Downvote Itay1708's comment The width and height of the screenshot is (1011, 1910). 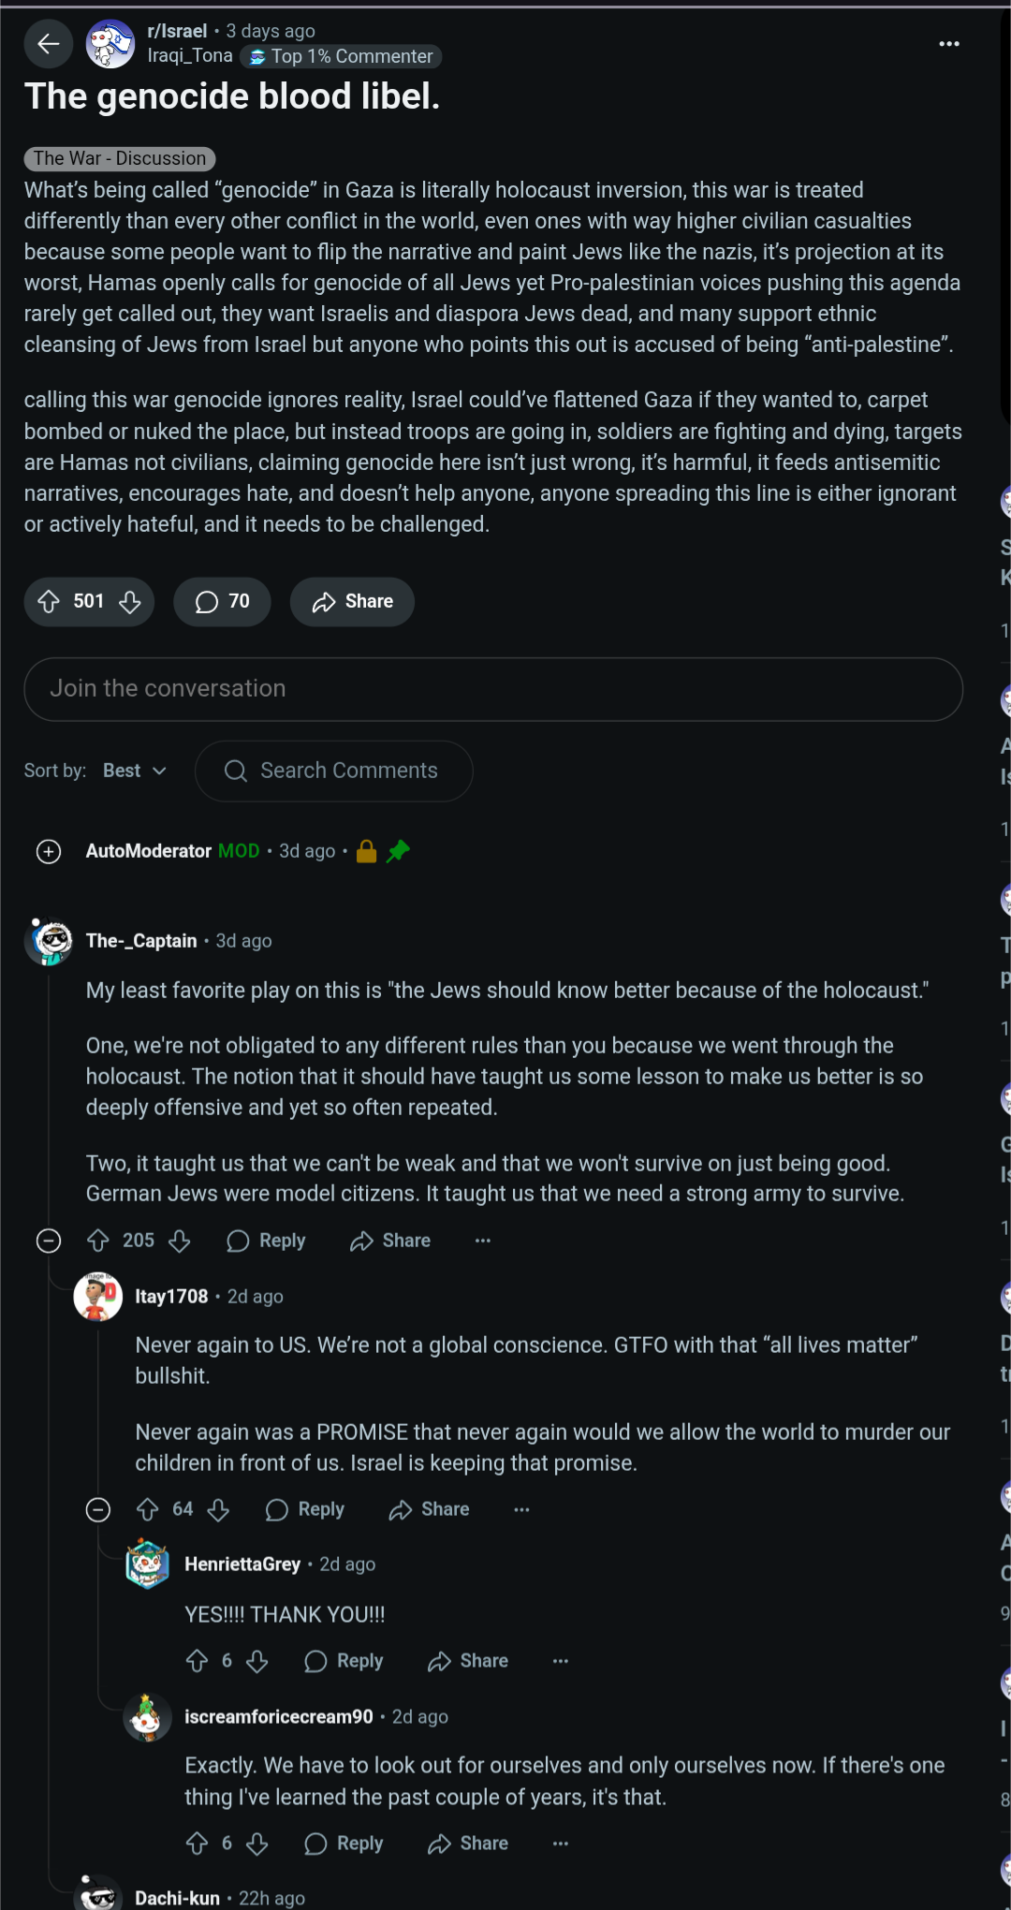tap(218, 1509)
